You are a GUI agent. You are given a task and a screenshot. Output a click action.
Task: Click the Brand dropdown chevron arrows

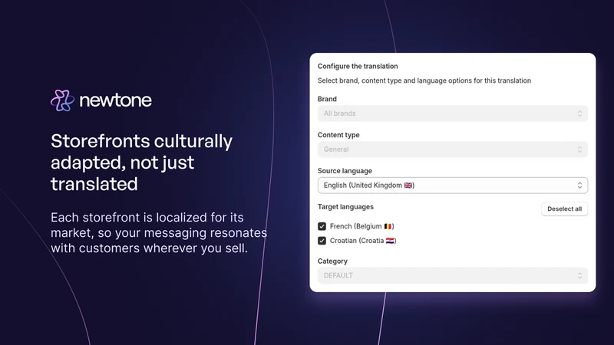(579, 113)
